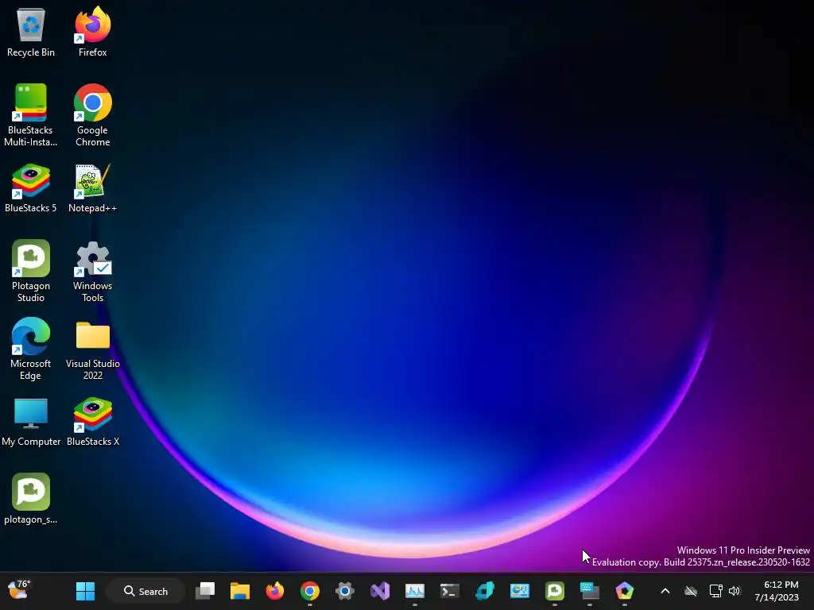The height and width of the screenshot is (610, 814).
Task: Select the BlueStacks X desktop shortcut
Action: [92, 421]
